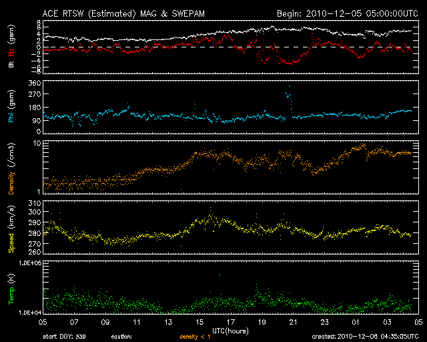Click the "1" tick on the Density axis

(39, 192)
